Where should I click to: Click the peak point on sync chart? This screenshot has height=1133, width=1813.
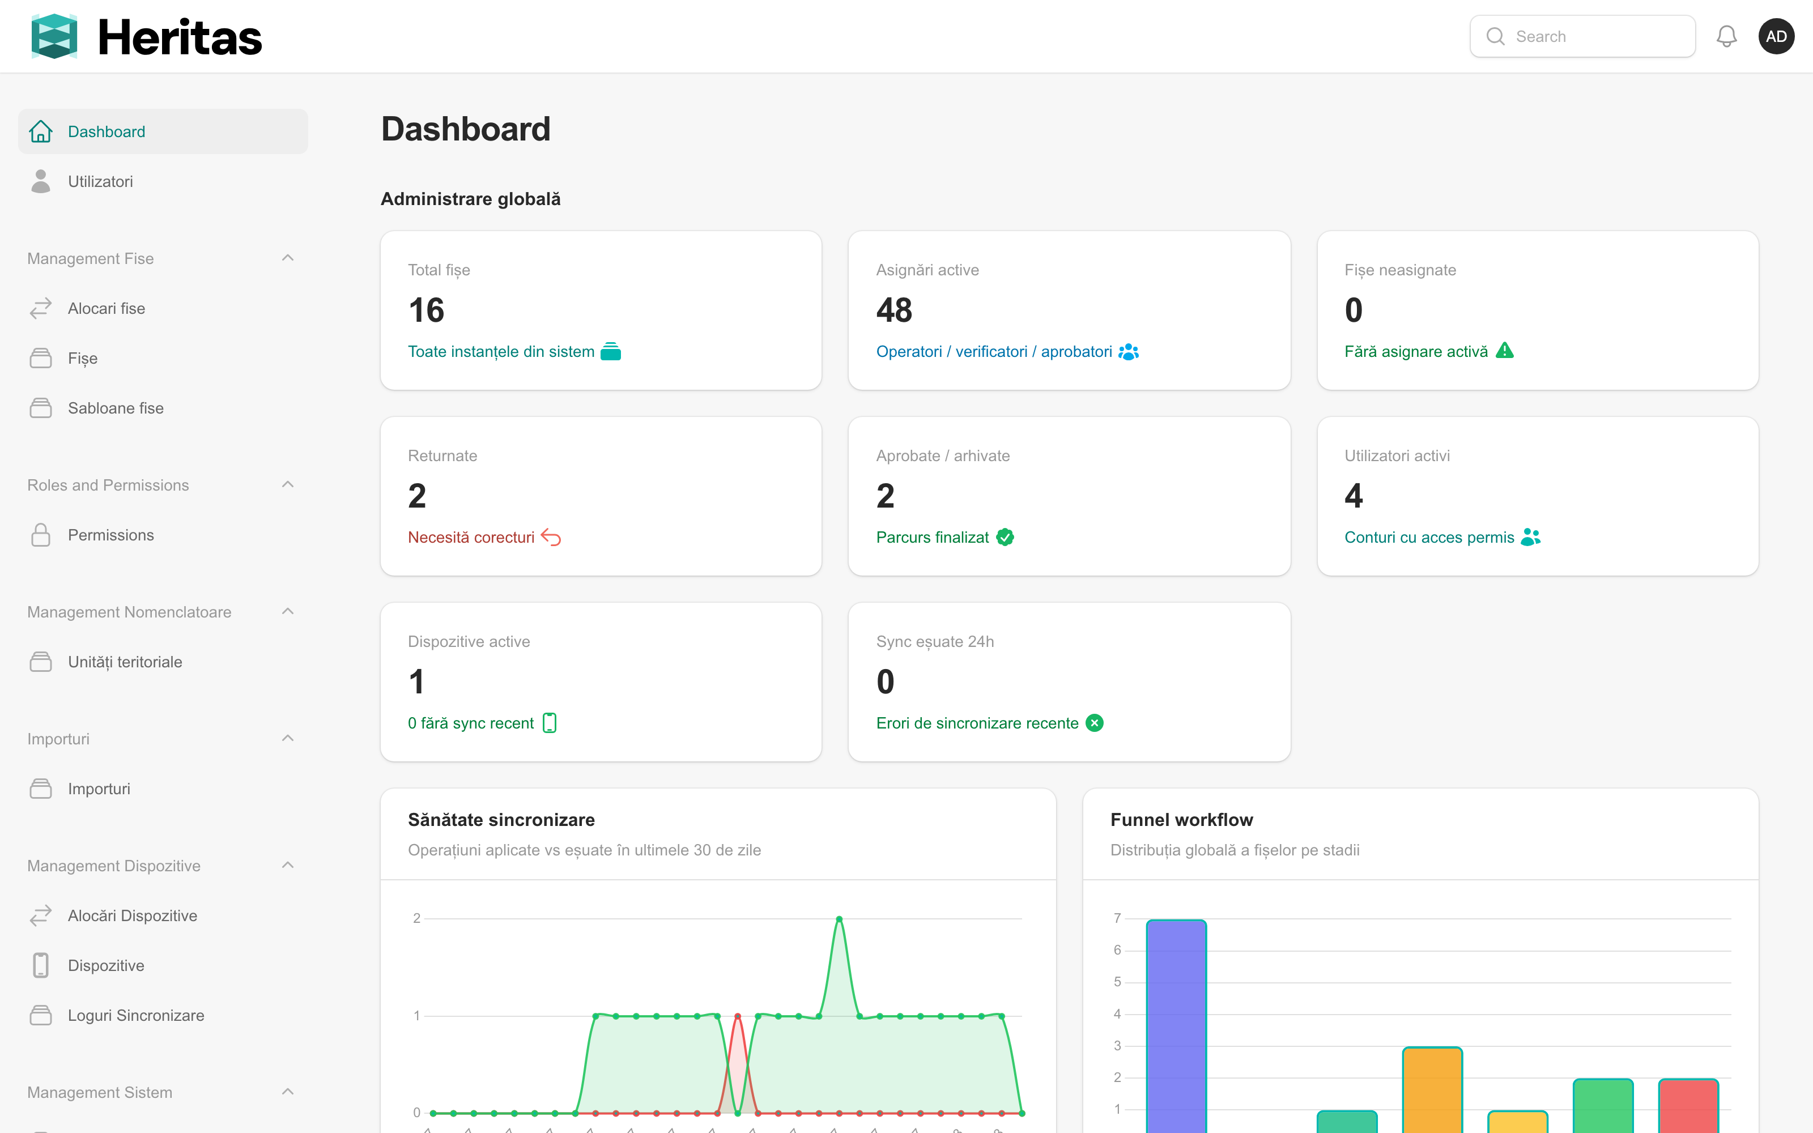(839, 919)
